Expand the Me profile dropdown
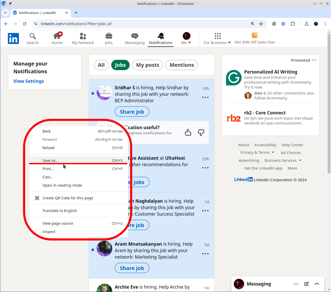The image size is (331, 292). point(186,39)
